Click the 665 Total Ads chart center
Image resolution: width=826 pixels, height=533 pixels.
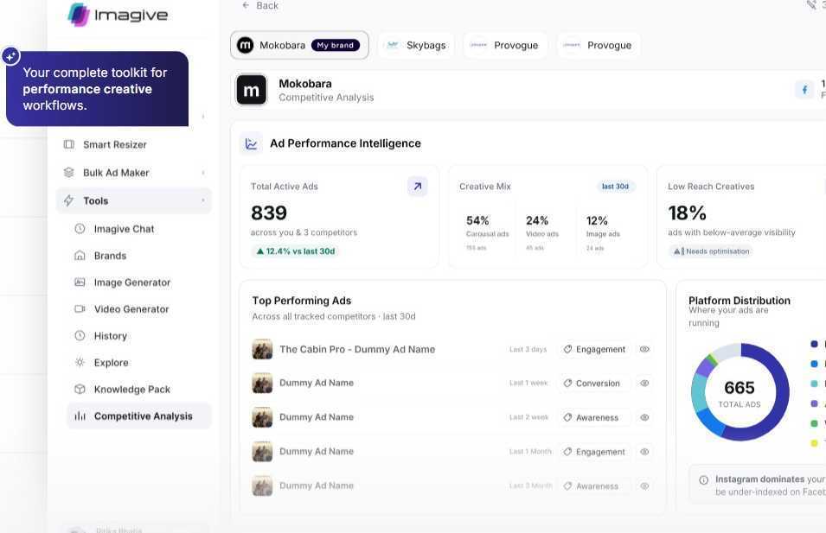tap(740, 393)
